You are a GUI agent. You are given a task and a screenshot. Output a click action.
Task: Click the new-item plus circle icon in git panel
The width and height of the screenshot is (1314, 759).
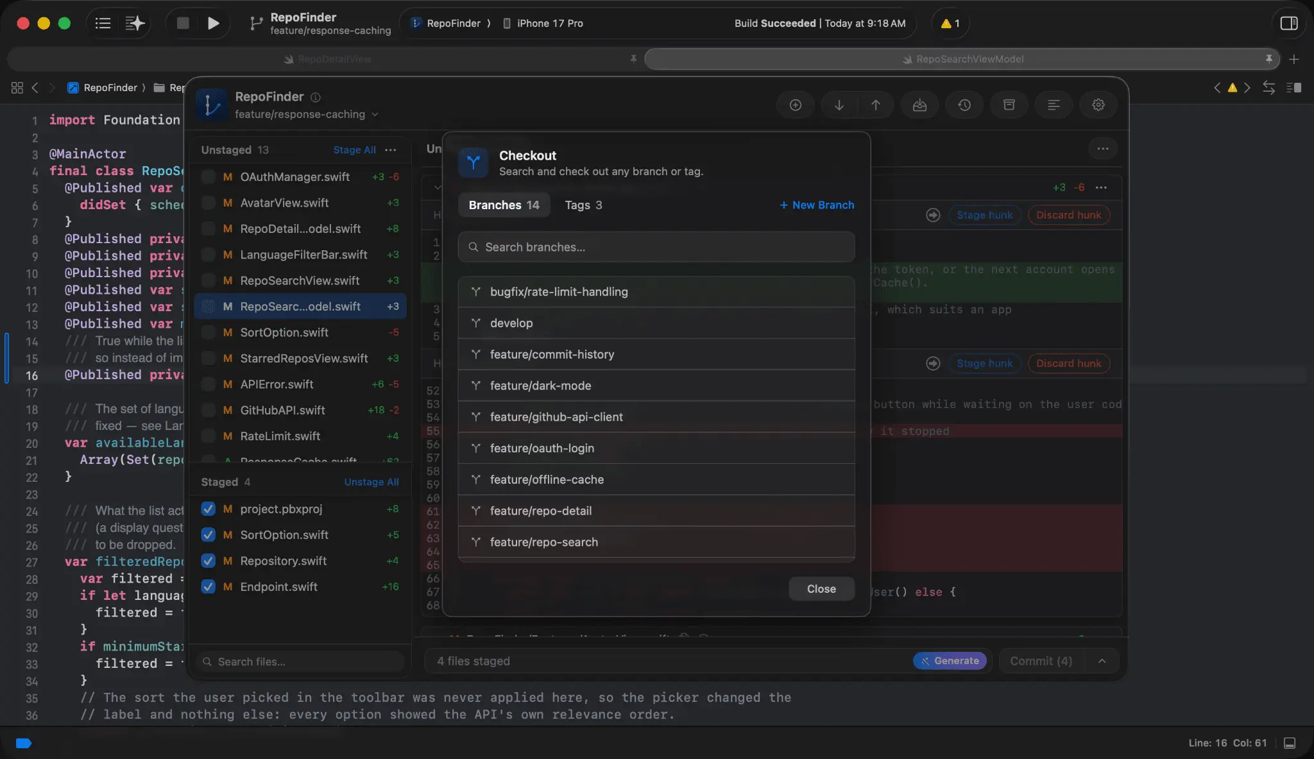pyautogui.click(x=796, y=105)
